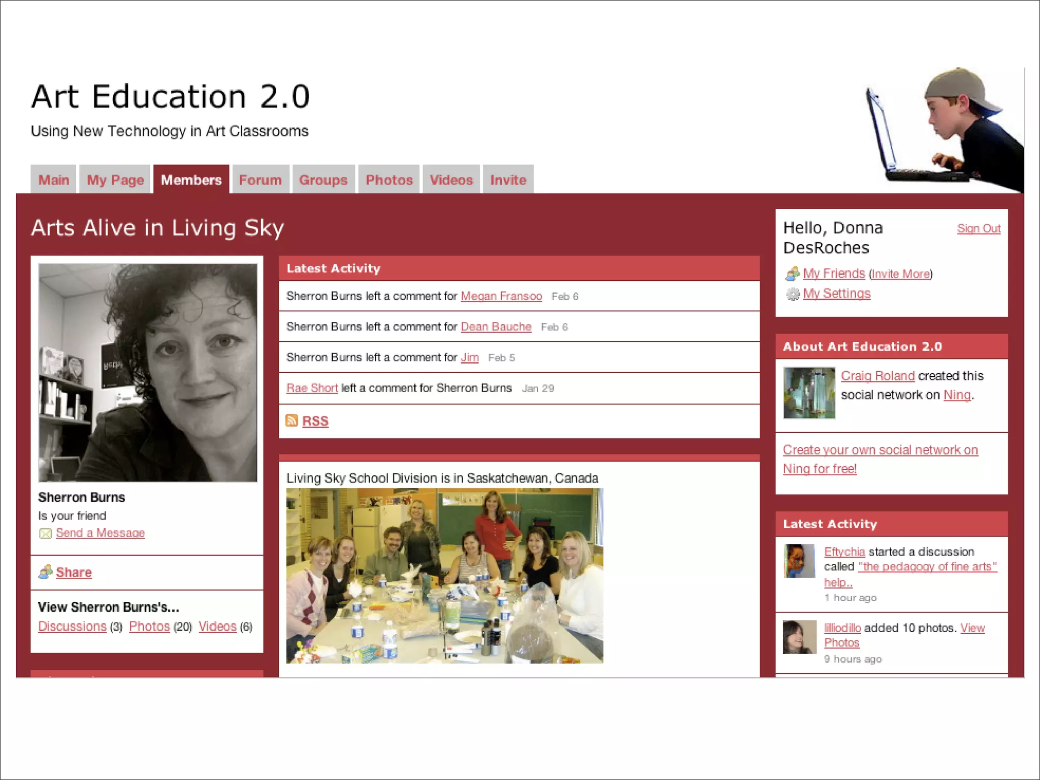
Task: Open the Living Sky group photo
Action: [x=444, y=575]
